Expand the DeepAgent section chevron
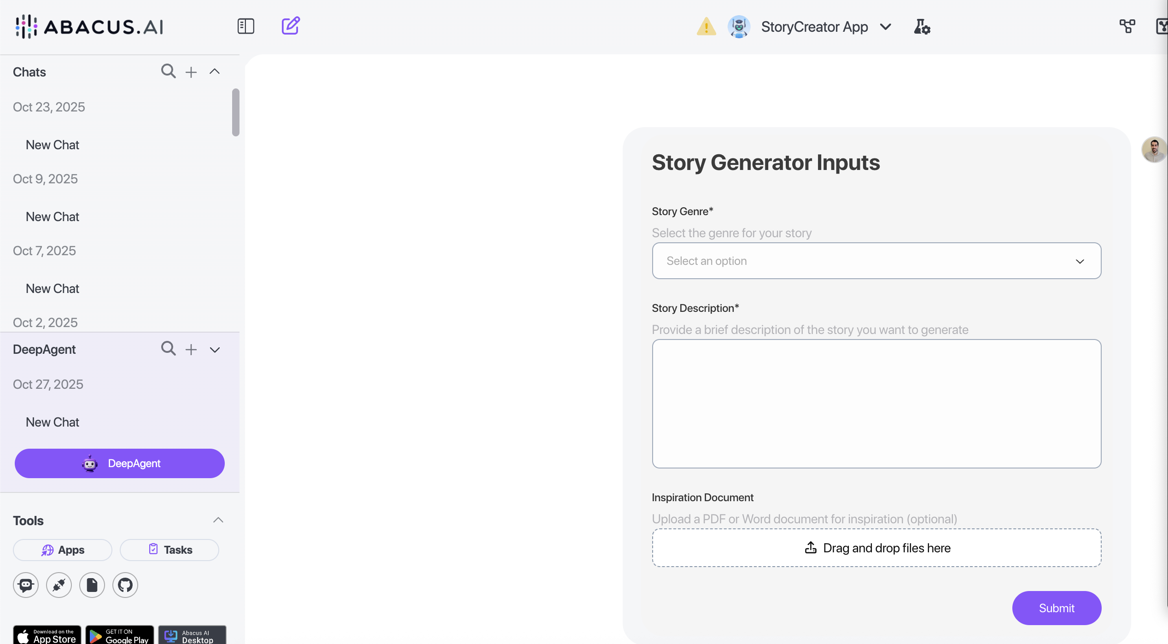The image size is (1168, 644). click(x=215, y=350)
